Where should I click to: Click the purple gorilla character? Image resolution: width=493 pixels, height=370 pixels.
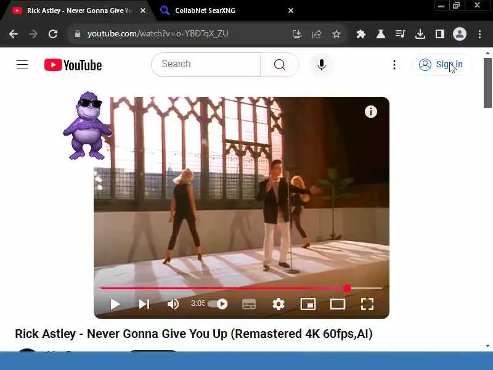click(x=87, y=126)
